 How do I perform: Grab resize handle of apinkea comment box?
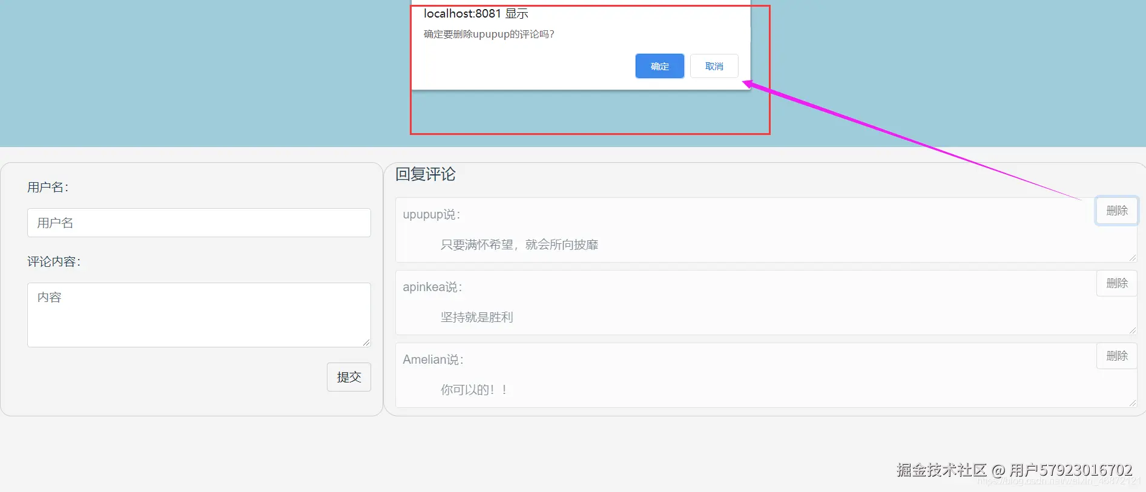point(1132,330)
